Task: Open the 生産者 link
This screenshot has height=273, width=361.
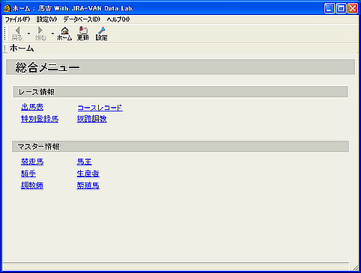Action: (x=88, y=174)
